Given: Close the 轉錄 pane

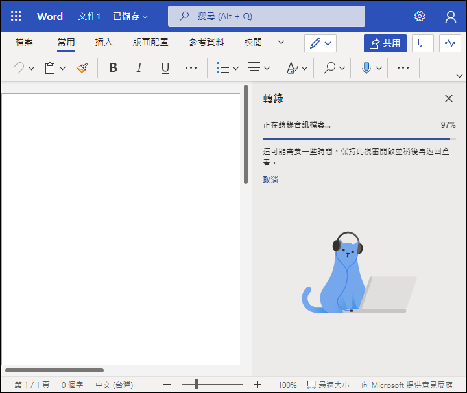Looking at the screenshot, I should [x=449, y=98].
